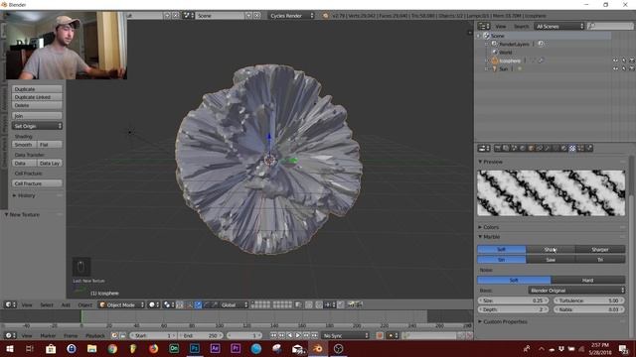Click the Delete button
Image resolution: width=636 pixels, height=357 pixels.
pyautogui.click(x=37, y=105)
